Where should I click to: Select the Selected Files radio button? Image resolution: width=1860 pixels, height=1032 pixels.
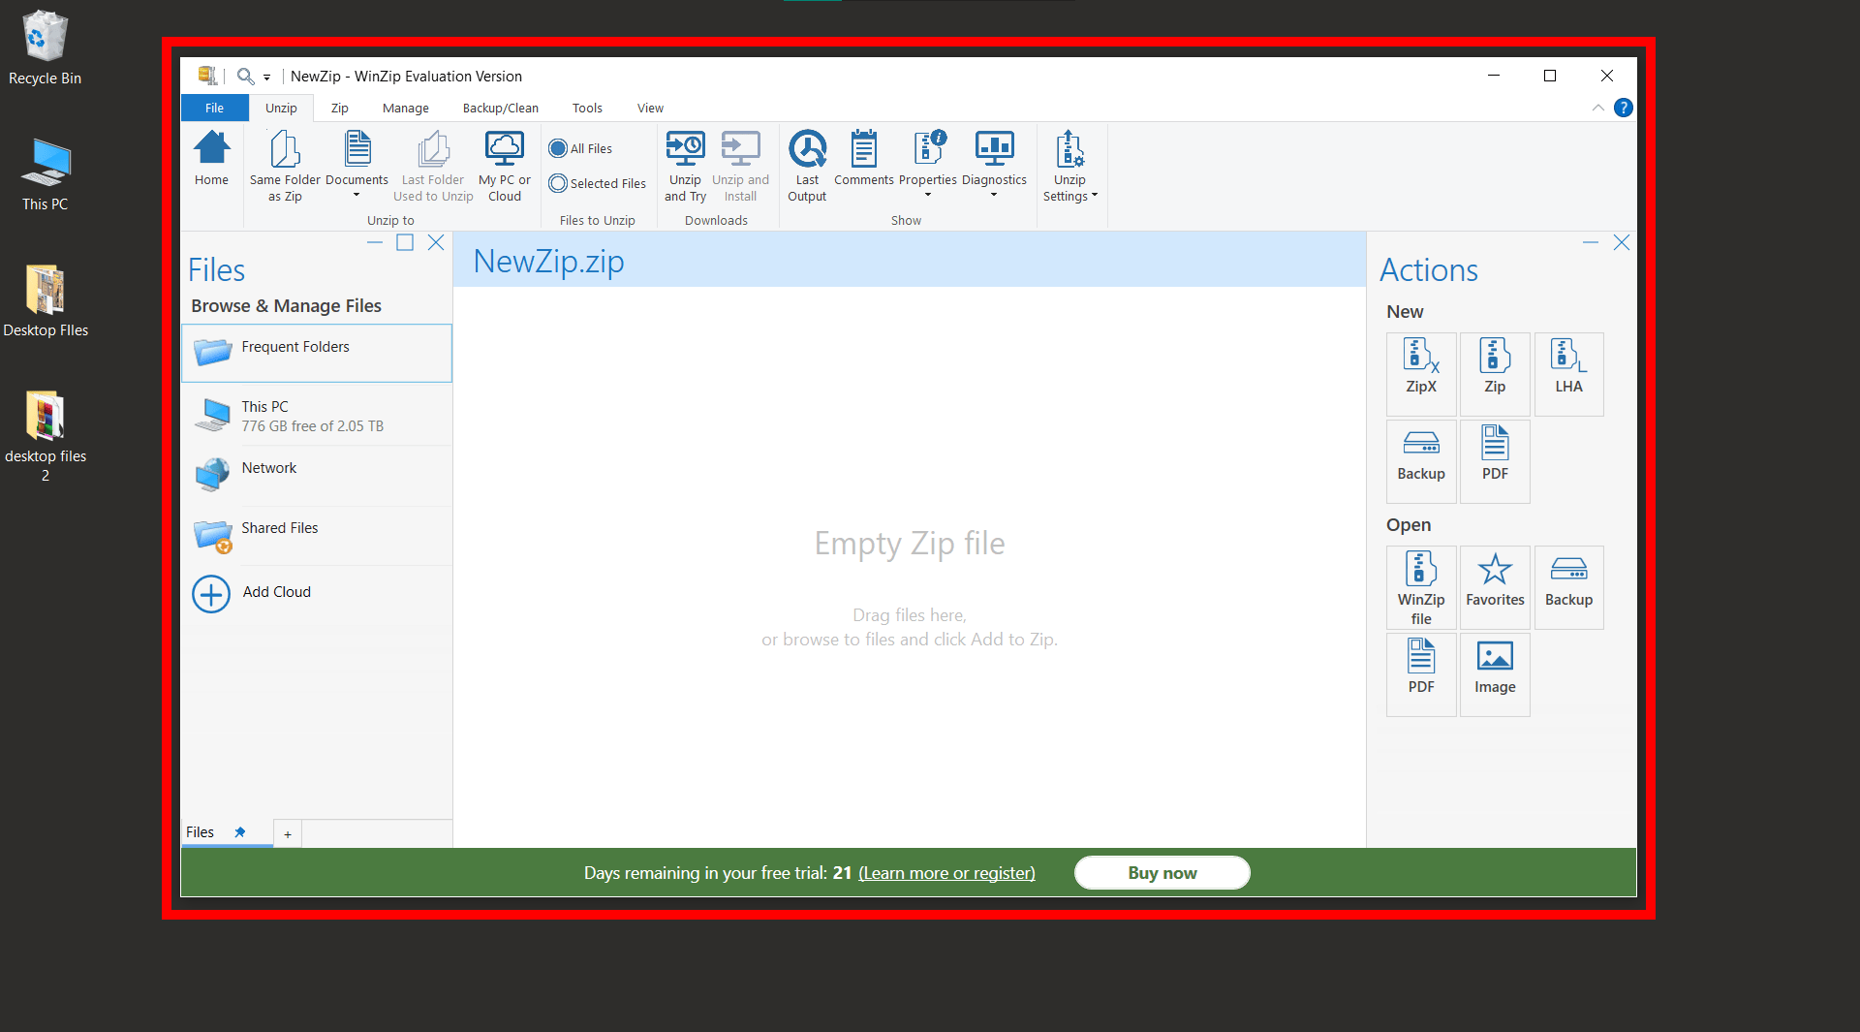pyautogui.click(x=558, y=183)
